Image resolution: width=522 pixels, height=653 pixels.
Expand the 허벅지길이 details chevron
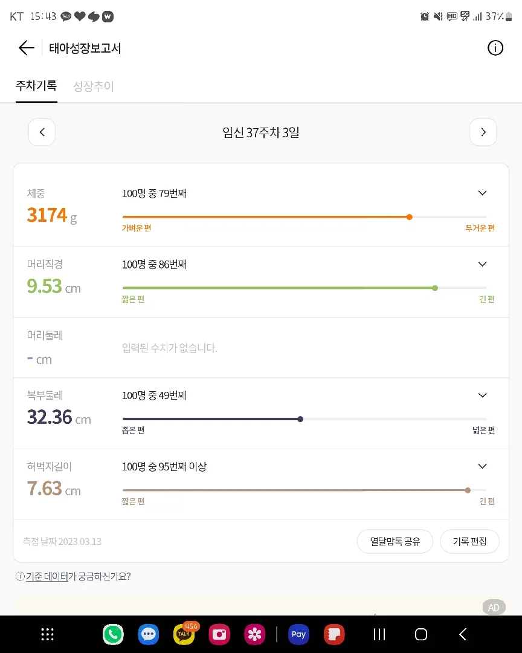click(x=483, y=466)
